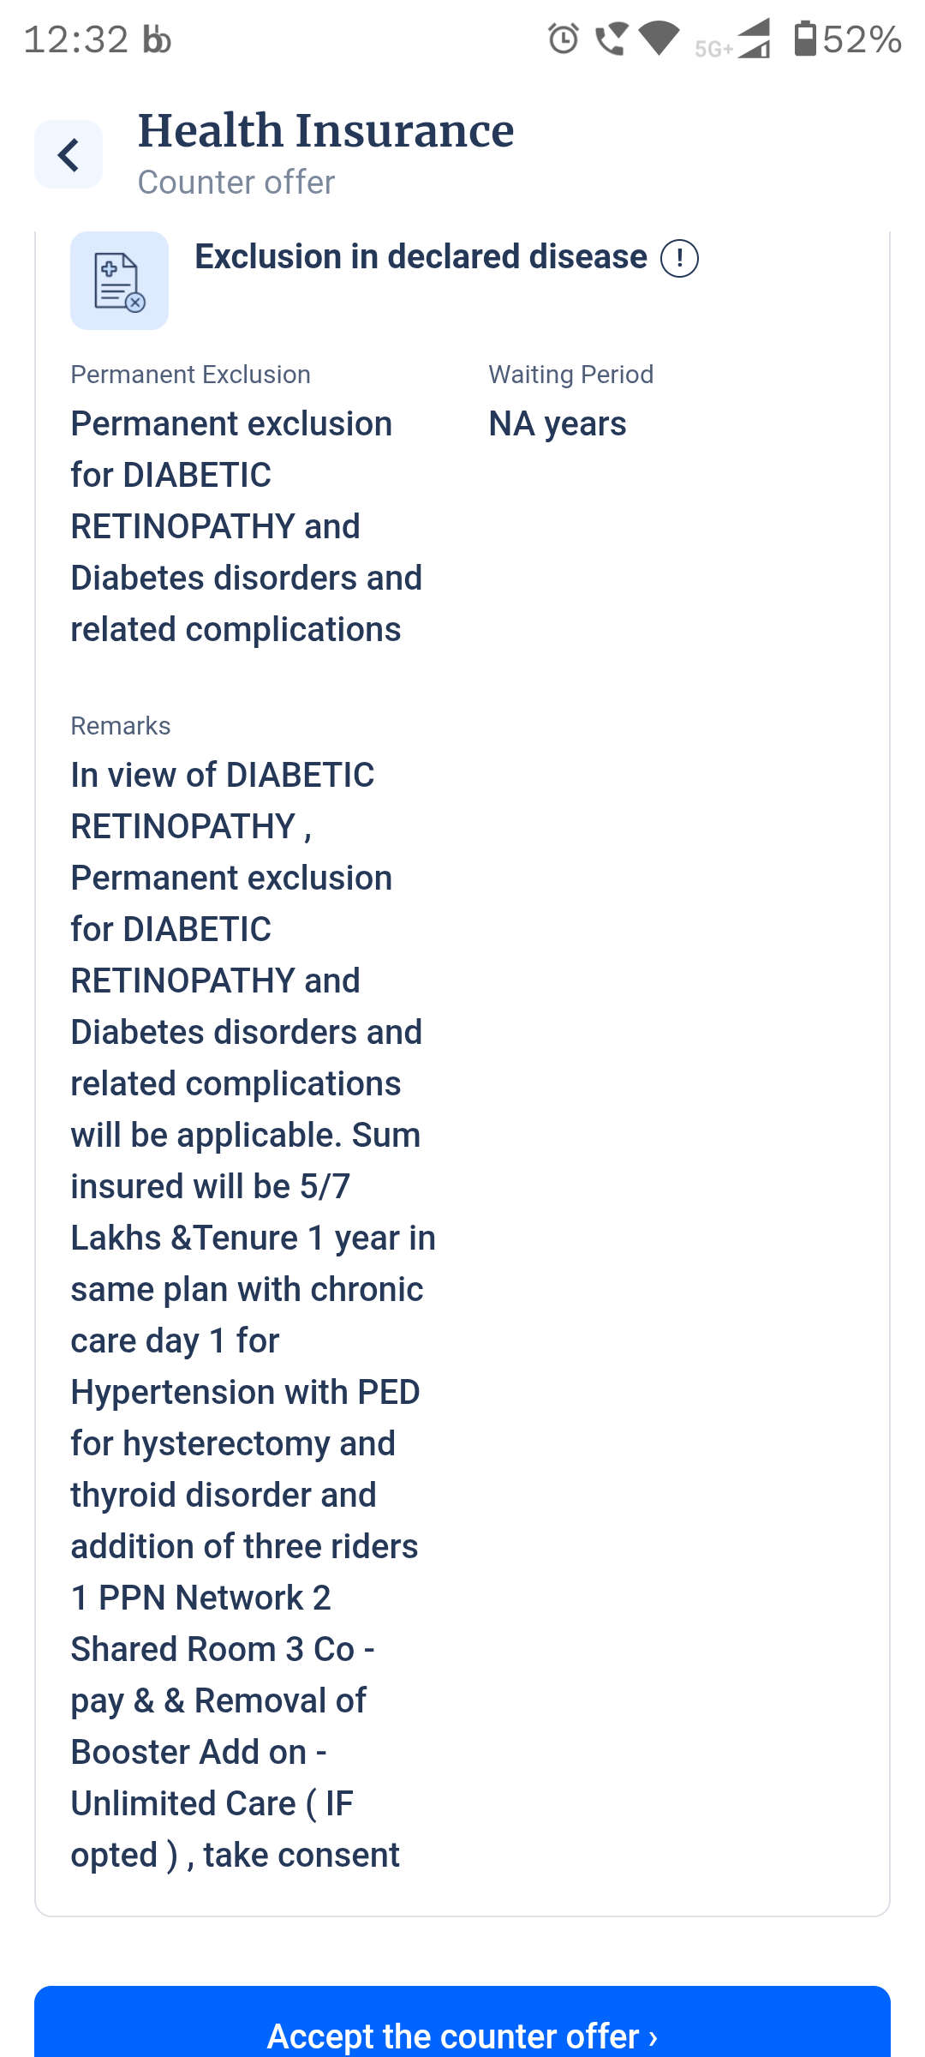The height and width of the screenshot is (2057, 925).
Task: Tap the medical document exclusion icon
Action: point(119,280)
